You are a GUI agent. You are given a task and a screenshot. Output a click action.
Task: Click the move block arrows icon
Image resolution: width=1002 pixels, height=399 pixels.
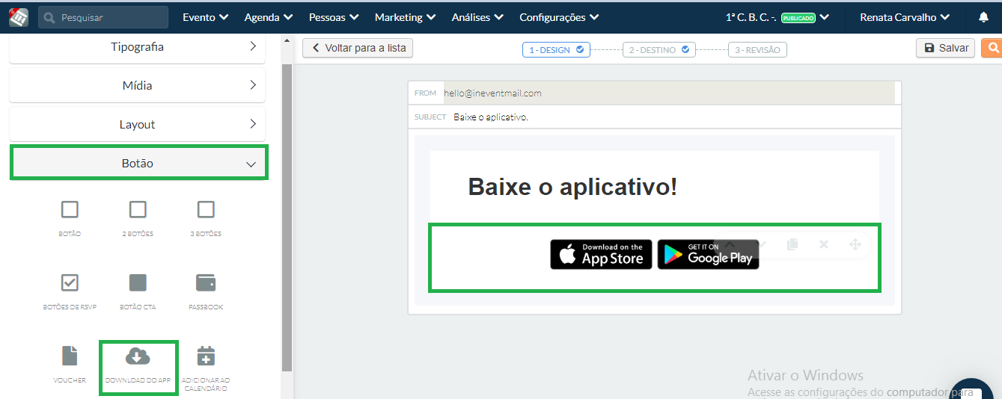(855, 244)
